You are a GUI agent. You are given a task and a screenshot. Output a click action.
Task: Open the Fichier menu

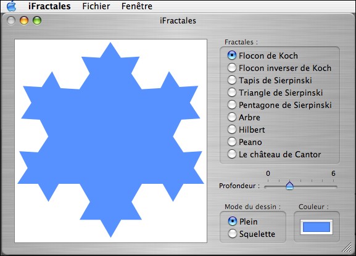click(x=96, y=6)
